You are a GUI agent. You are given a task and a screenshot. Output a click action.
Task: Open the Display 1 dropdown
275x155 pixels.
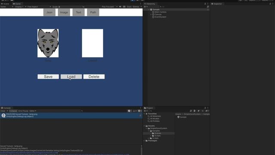click(21, 7)
